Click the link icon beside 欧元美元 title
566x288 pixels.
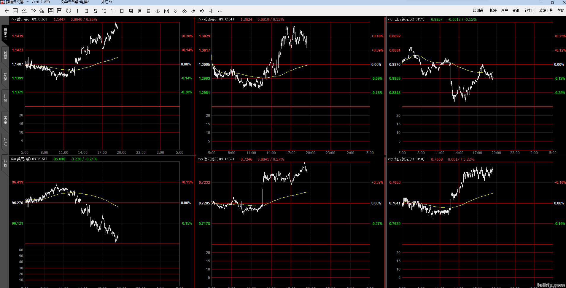13,19
